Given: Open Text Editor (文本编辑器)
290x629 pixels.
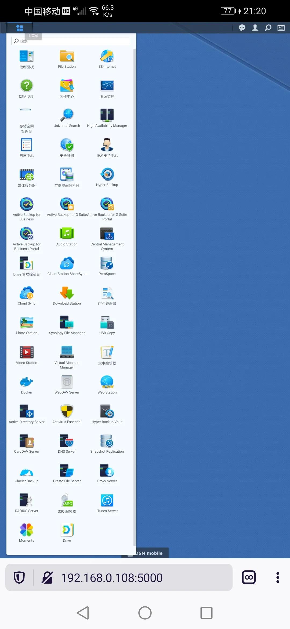Looking at the screenshot, I should [107, 355].
